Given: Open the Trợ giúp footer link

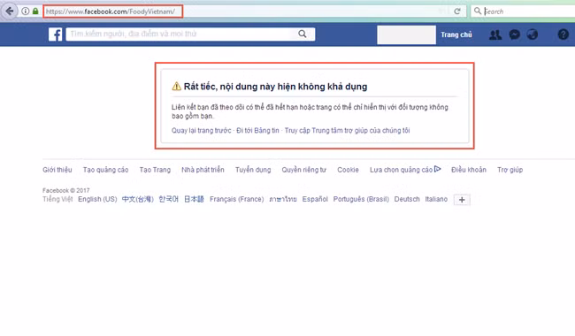Looking at the screenshot, I should [510, 170].
